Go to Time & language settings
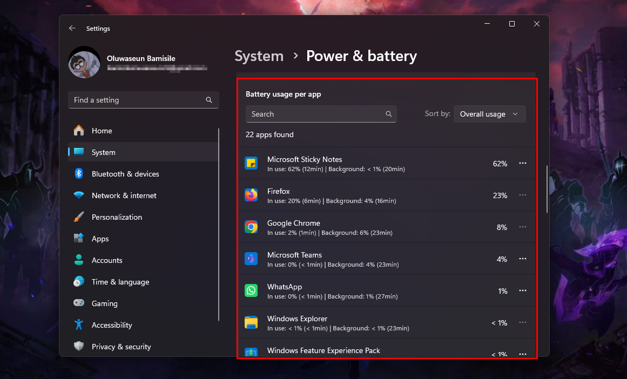The height and width of the screenshot is (379, 627). point(144,282)
